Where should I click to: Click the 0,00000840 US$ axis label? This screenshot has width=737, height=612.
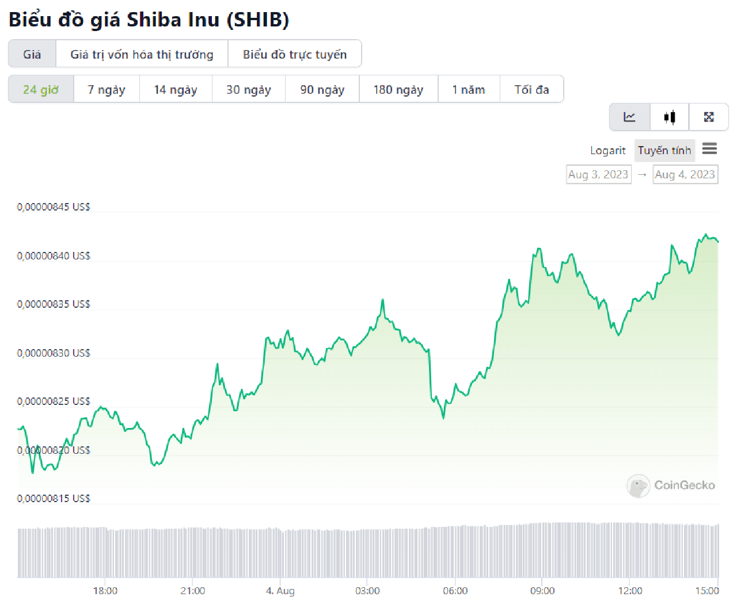54,255
